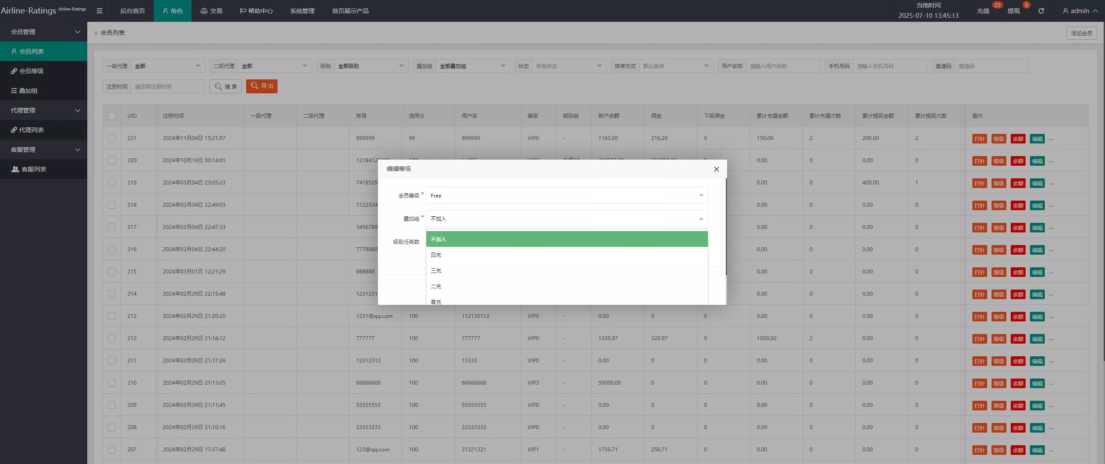Click the red 导出 export button

(x=262, y=86)
